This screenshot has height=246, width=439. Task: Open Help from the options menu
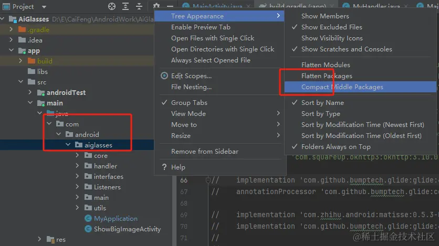pos(178,167)
